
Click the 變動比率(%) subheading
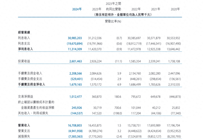pyautogui.click(x=113, y=21)
